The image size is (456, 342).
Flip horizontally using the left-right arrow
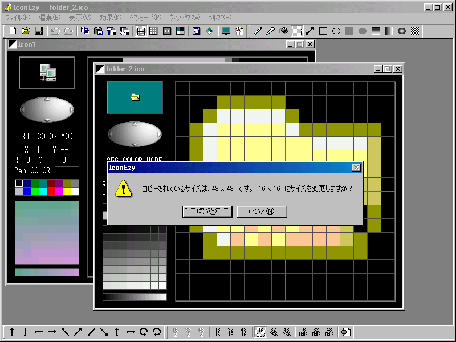coord(131,332)
